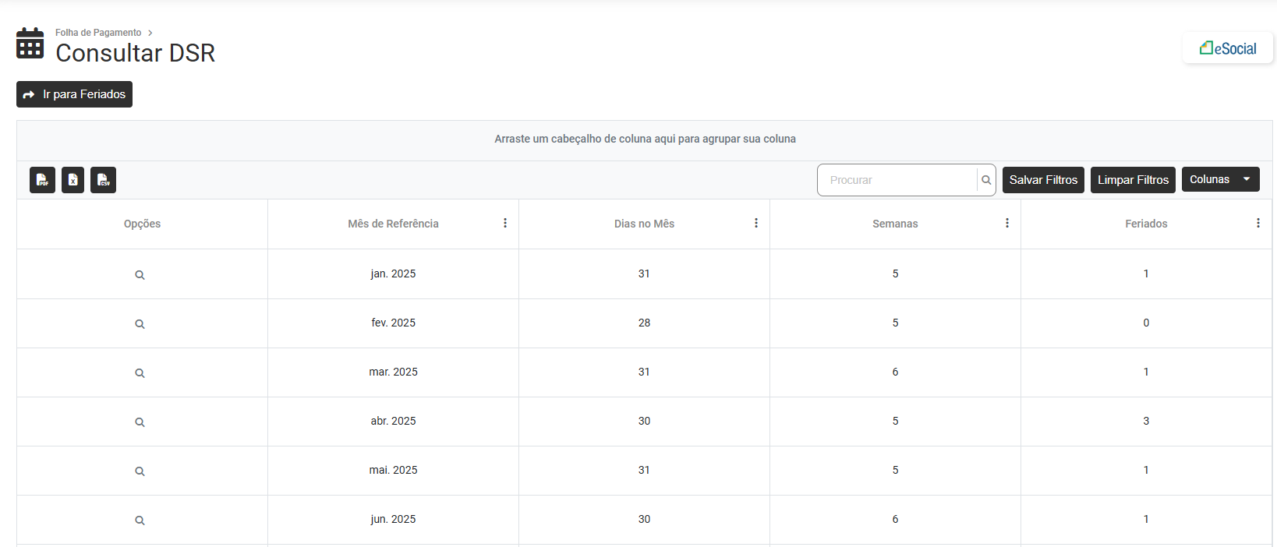Export the table as CSV
Viewport: 1277px width, 547px height.
103,180
